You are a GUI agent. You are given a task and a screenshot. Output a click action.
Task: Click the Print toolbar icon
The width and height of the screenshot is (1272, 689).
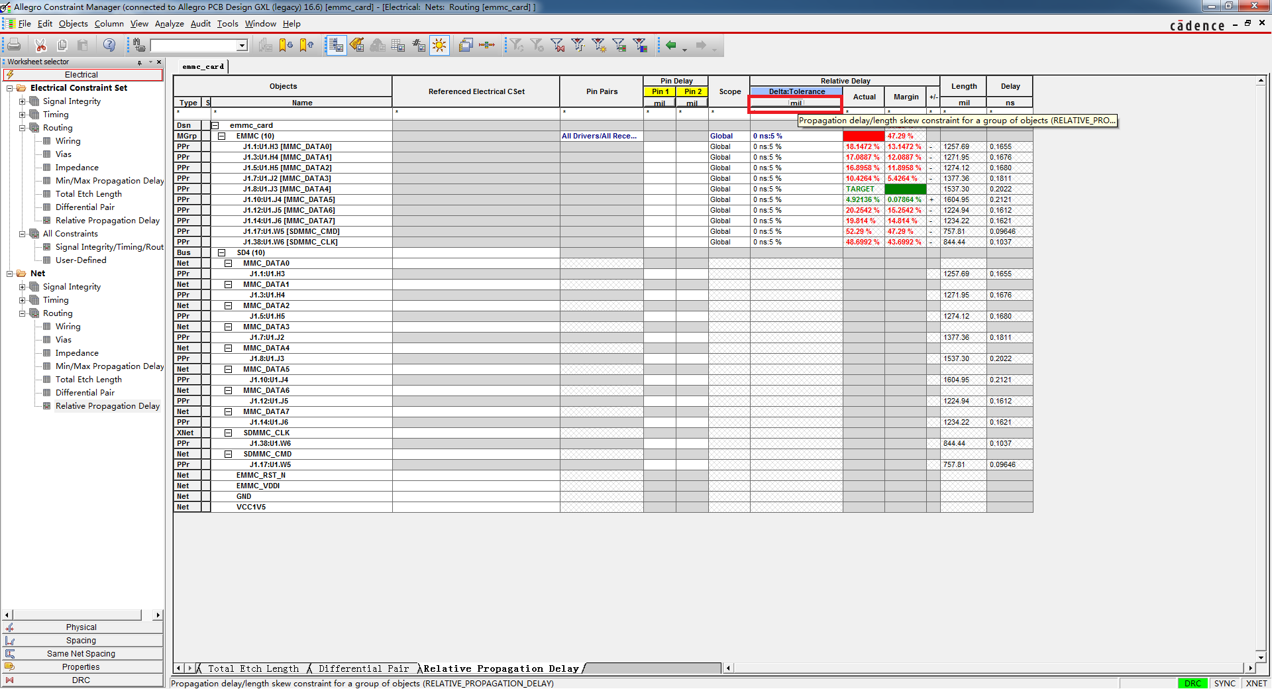click(14, 45)
